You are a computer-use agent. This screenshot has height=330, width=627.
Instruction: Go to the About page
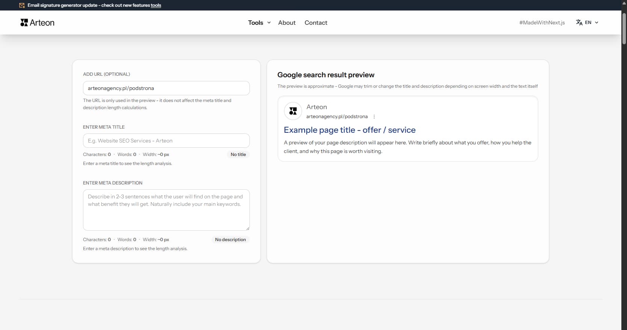287,22
